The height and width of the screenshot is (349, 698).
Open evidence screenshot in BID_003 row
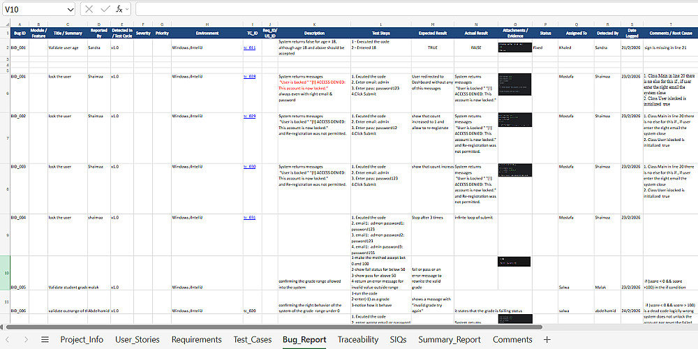point(515,170)
